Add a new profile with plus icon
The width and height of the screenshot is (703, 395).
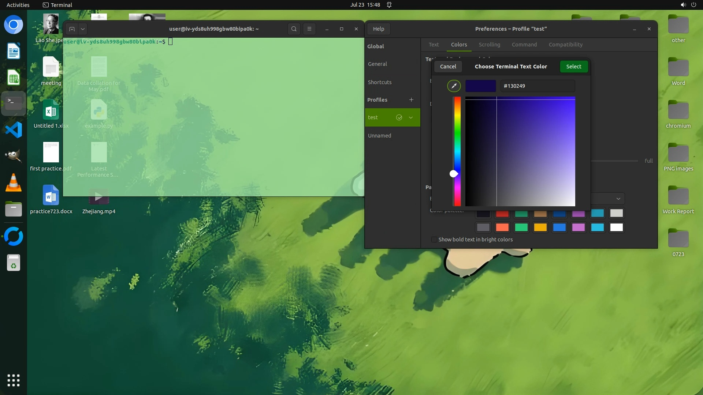coord(411,99)
